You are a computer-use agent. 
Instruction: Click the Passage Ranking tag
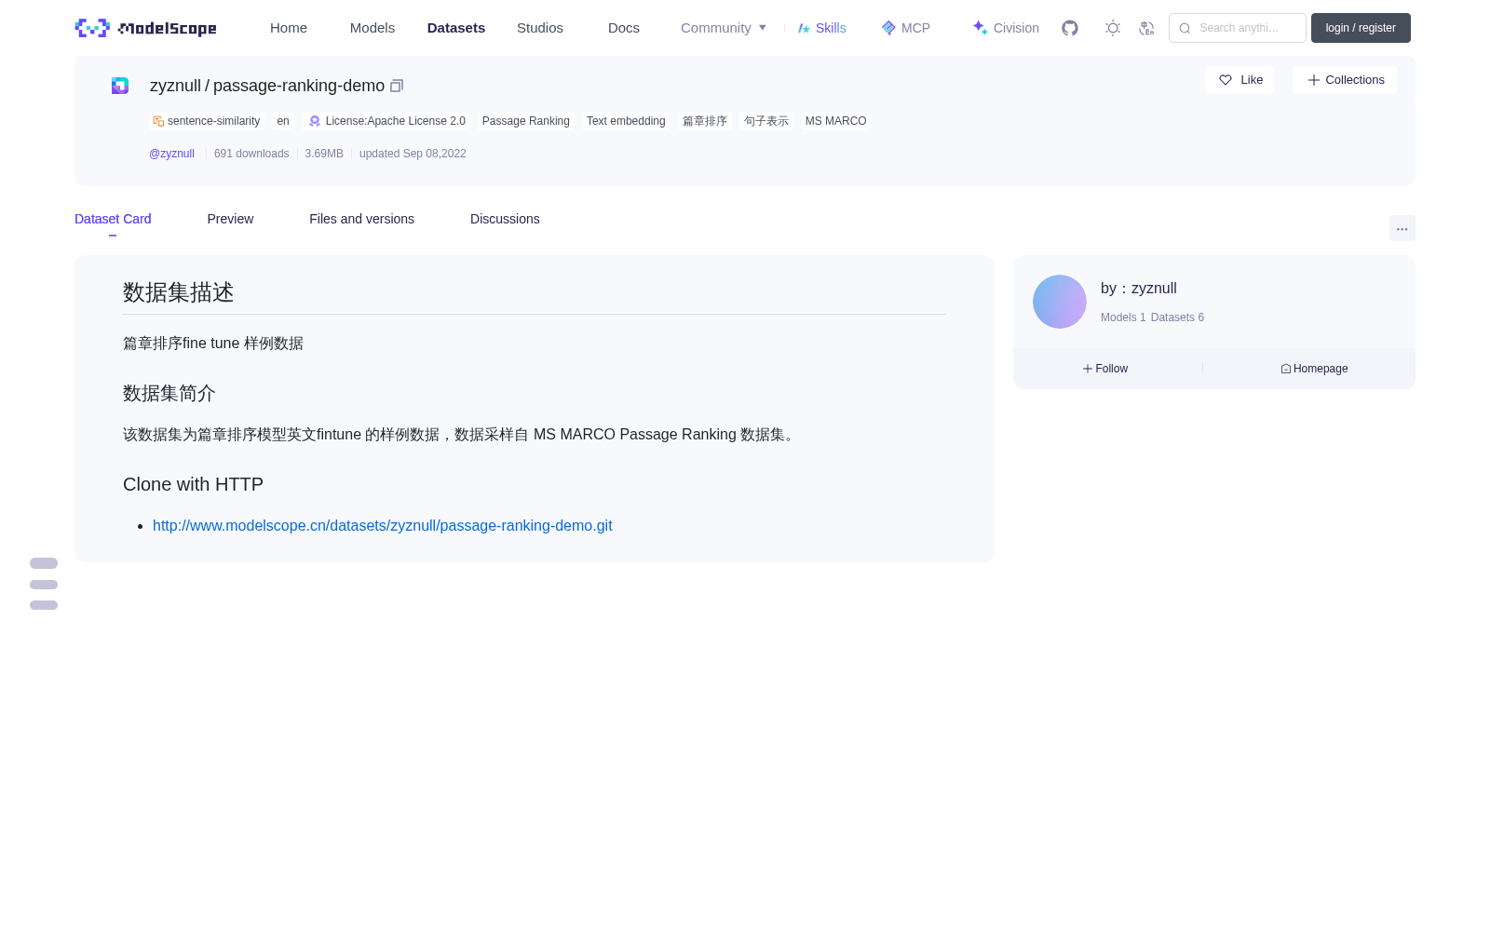[x=526, y=121]
